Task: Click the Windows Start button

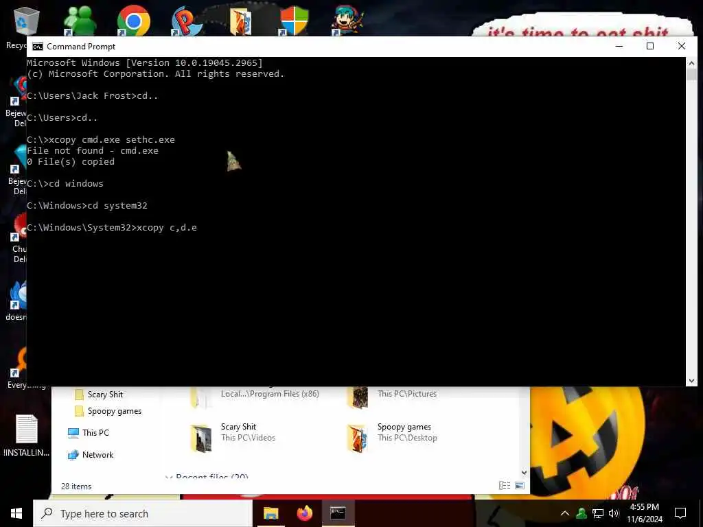Action: pyautogui.click(x=16, y=513)
